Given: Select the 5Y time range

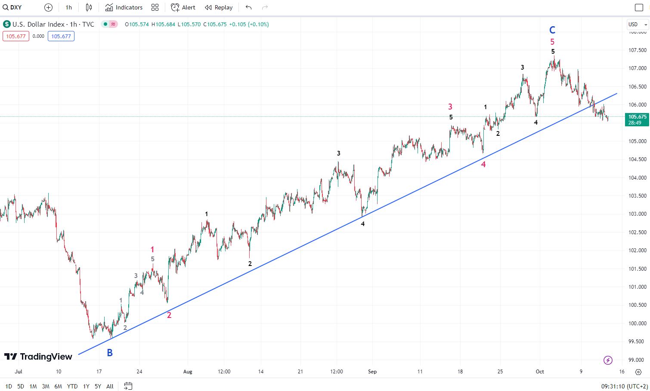Looking at the screenshot, I should point(98,386).
